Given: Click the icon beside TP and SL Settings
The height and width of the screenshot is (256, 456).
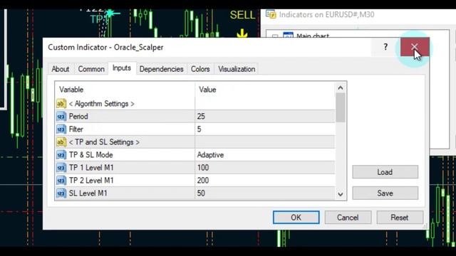Looking at the screenshot, I should pyautogui.click(x=61, y=142).
